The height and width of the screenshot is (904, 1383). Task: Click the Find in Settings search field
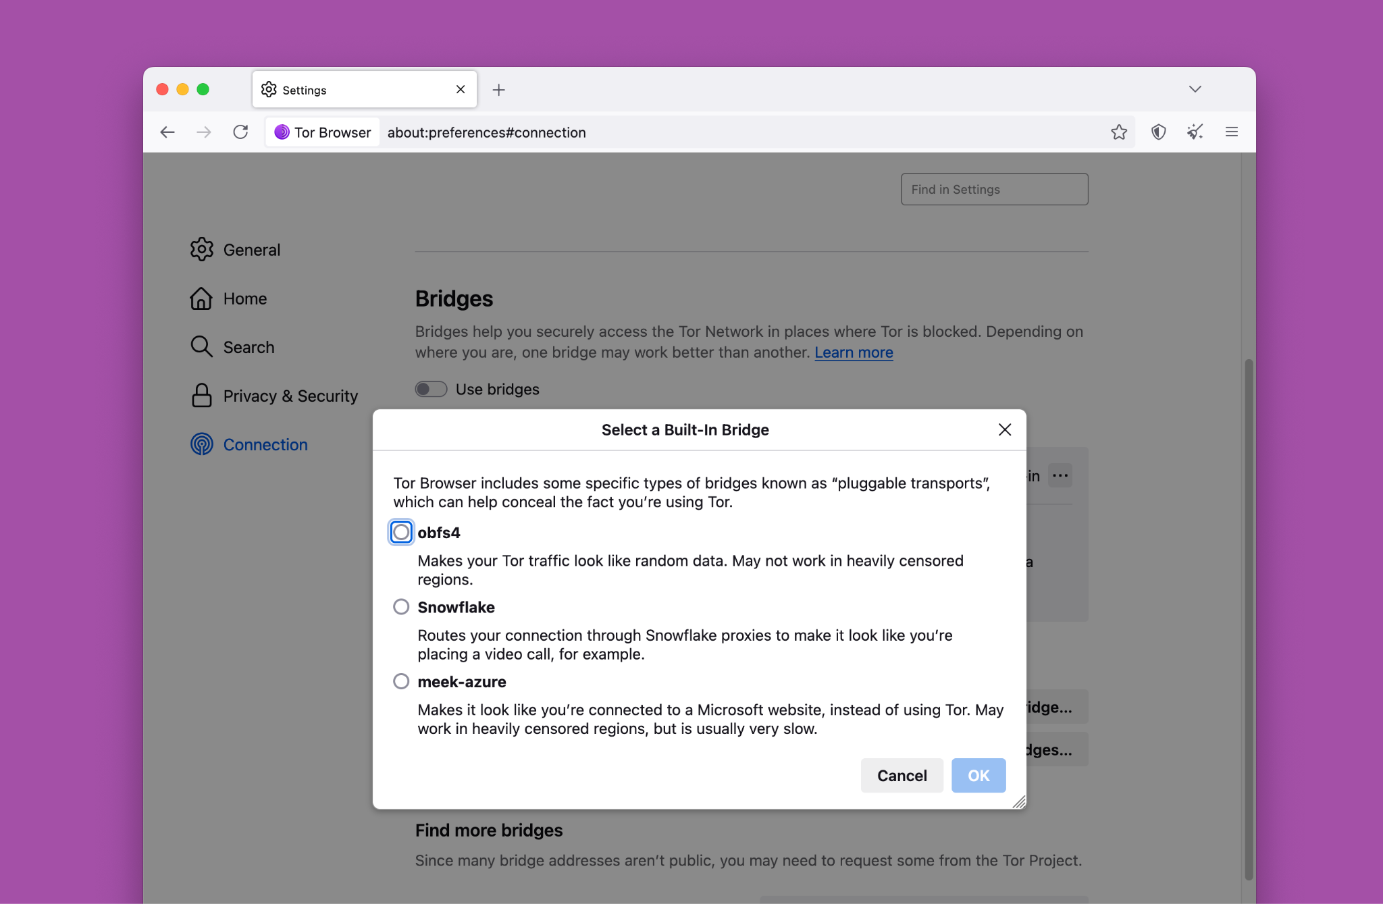pos(994,190)
